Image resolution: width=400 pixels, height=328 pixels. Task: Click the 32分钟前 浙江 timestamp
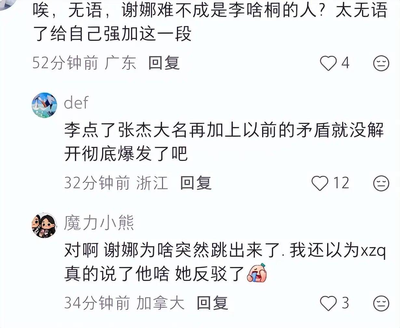click(116, 183)
